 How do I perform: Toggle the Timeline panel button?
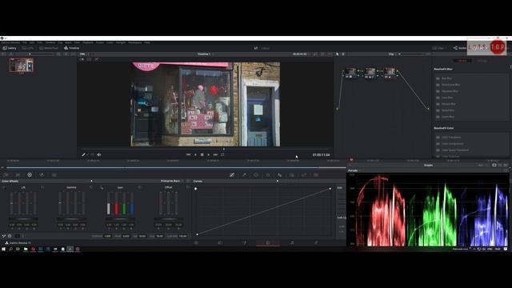tap(71, 48)
